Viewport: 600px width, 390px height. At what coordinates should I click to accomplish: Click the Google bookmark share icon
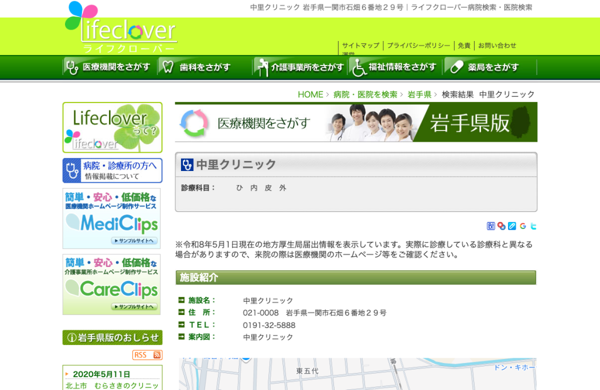coord(523,226)
